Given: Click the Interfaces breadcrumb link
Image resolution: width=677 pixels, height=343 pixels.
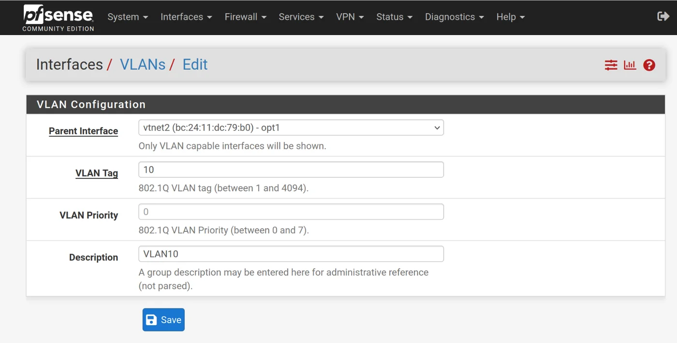Looking at the screenshot, I should click(x=69, y=64).
